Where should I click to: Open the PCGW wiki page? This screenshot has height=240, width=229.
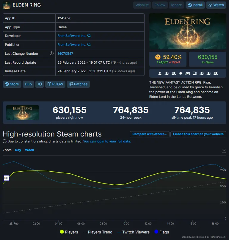[55, 84]
